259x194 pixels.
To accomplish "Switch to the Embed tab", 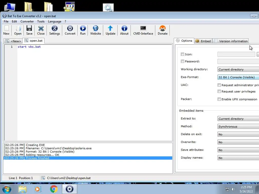I will tap(203, 41).
